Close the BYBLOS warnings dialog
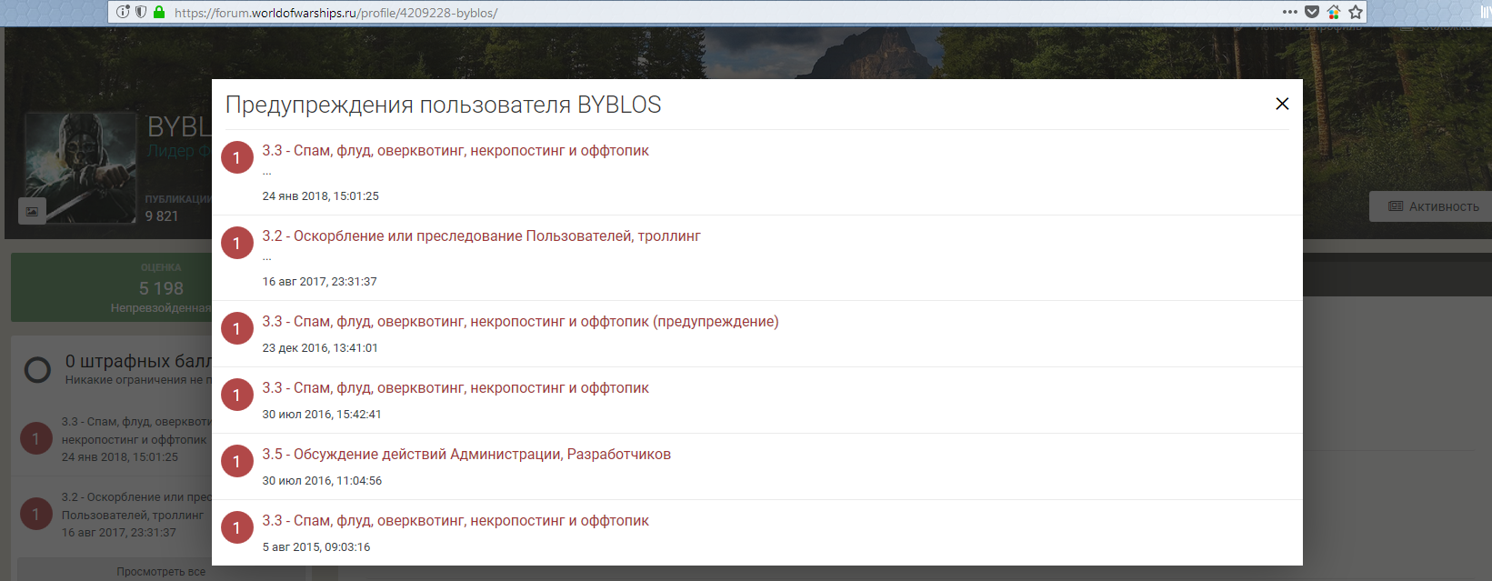 (x=1282, y=104)
